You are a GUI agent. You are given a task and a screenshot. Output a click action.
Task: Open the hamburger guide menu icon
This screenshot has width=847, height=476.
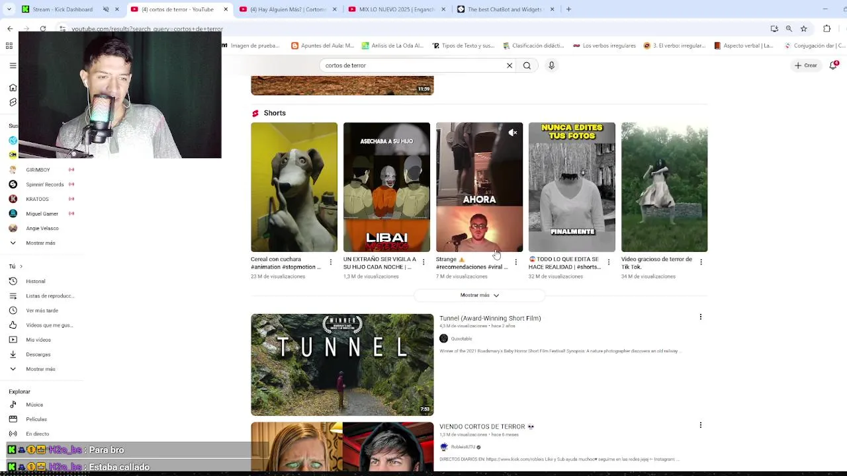pos(13,65)
